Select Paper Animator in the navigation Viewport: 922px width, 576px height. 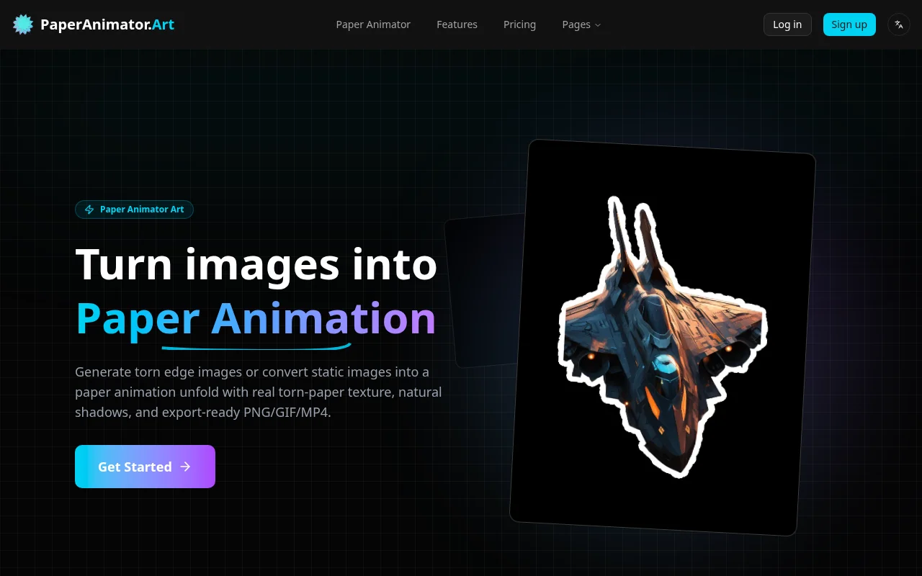pos(373,24)
